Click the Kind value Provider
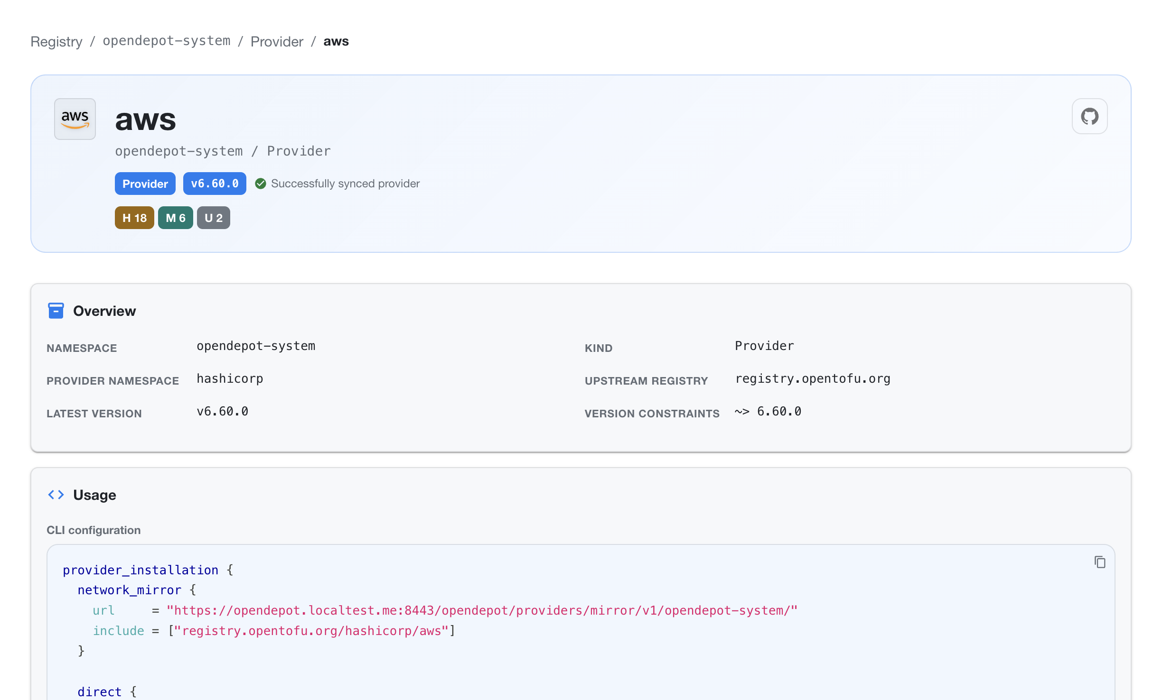The height and width of the screenshot is (700, 1162). (x=764, y=346)
